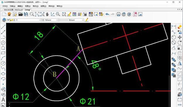Select the Arc draw tool
Image resolution: width=183 pixels, height=107 pixels.
(x=3, y=58)
